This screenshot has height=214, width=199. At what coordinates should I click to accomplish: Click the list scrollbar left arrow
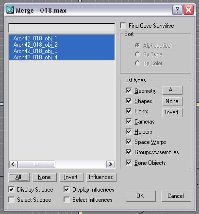13,164
